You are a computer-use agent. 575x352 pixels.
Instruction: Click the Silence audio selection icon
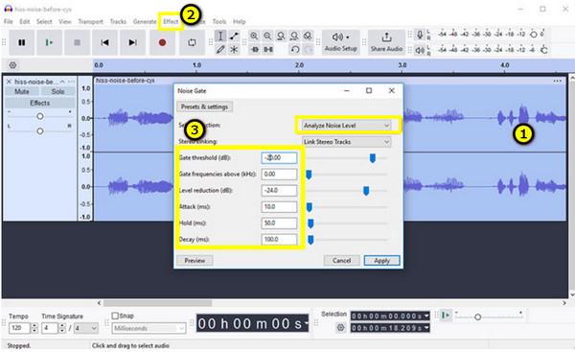268,49
